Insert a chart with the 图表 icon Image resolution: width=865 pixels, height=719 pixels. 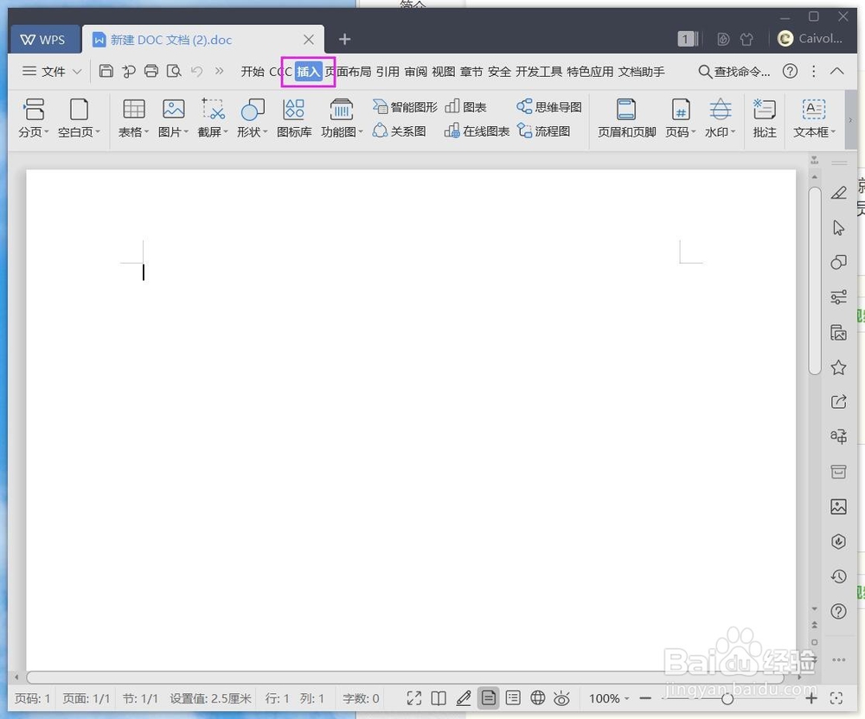tap(466, 106)
